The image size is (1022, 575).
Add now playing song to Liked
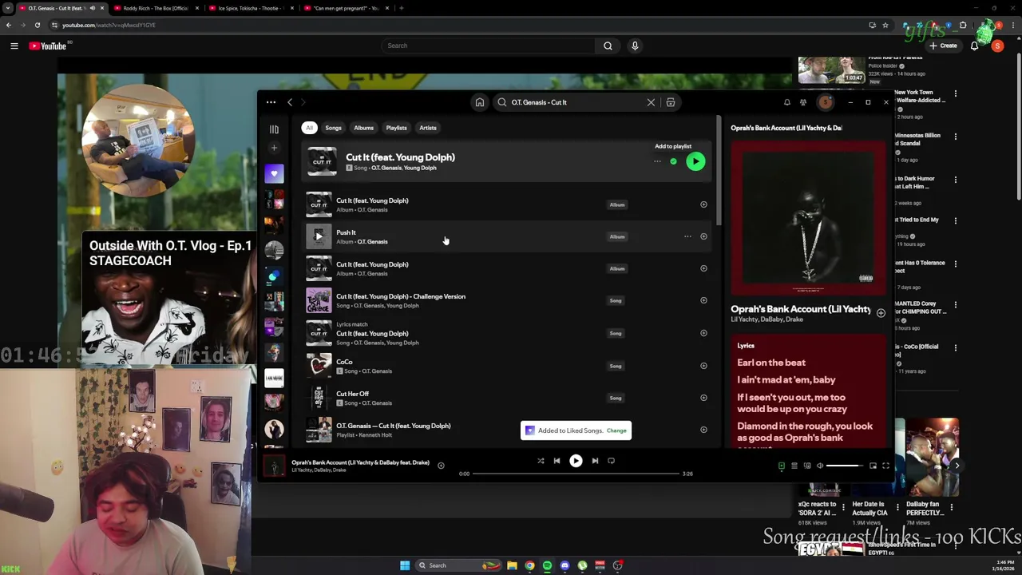click(441, 466)
